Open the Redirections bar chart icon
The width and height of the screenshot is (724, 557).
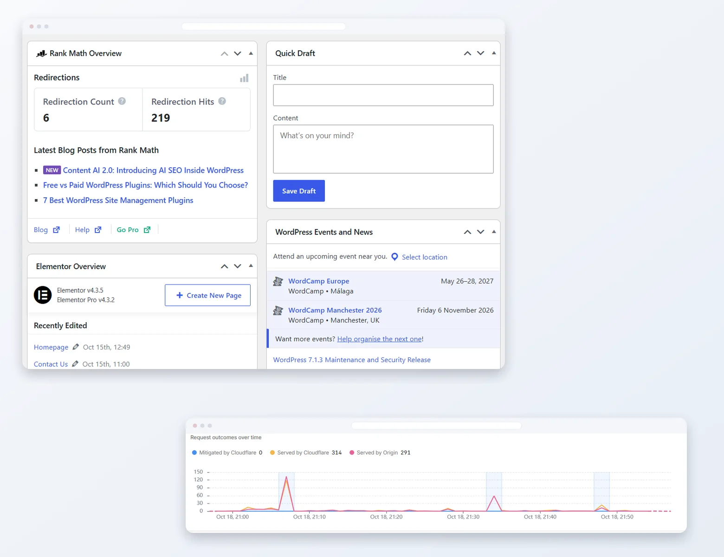[244, 78]
